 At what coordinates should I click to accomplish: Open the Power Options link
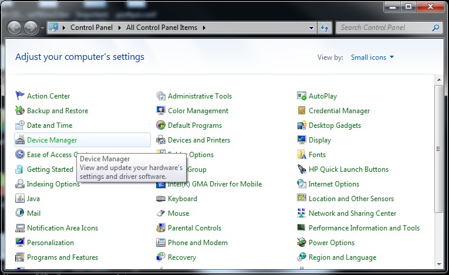(x=331, y=243)
